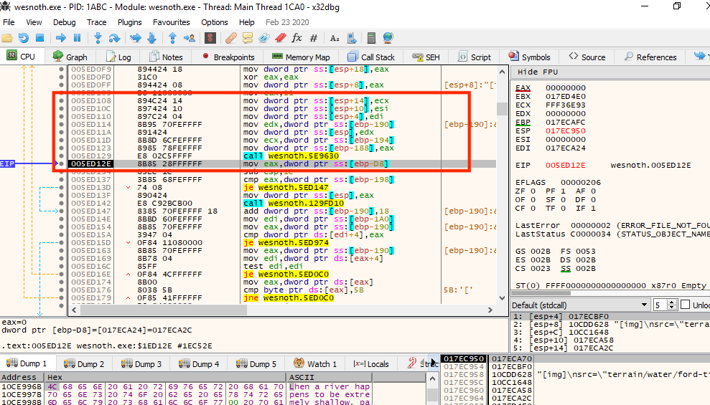Open Functions view via fx icon
Screen dimensions: 710x405
pos(296,38)
